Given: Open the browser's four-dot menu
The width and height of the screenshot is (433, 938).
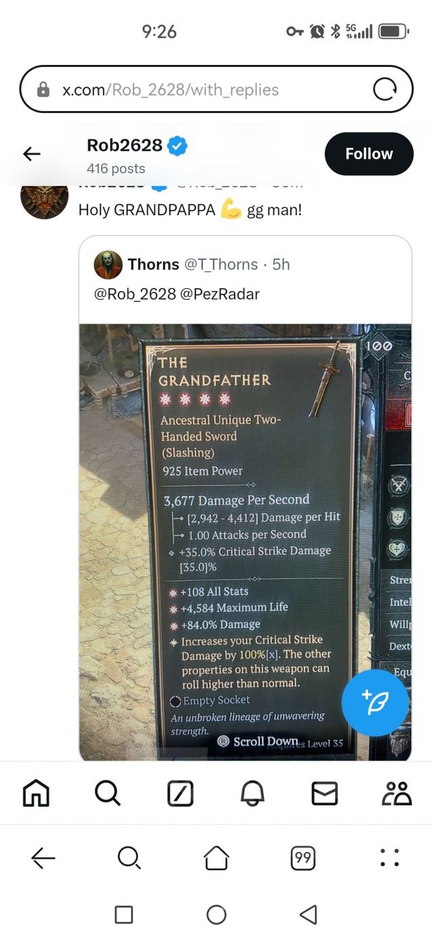Looking at the screenshot, I should click(390, 857).
